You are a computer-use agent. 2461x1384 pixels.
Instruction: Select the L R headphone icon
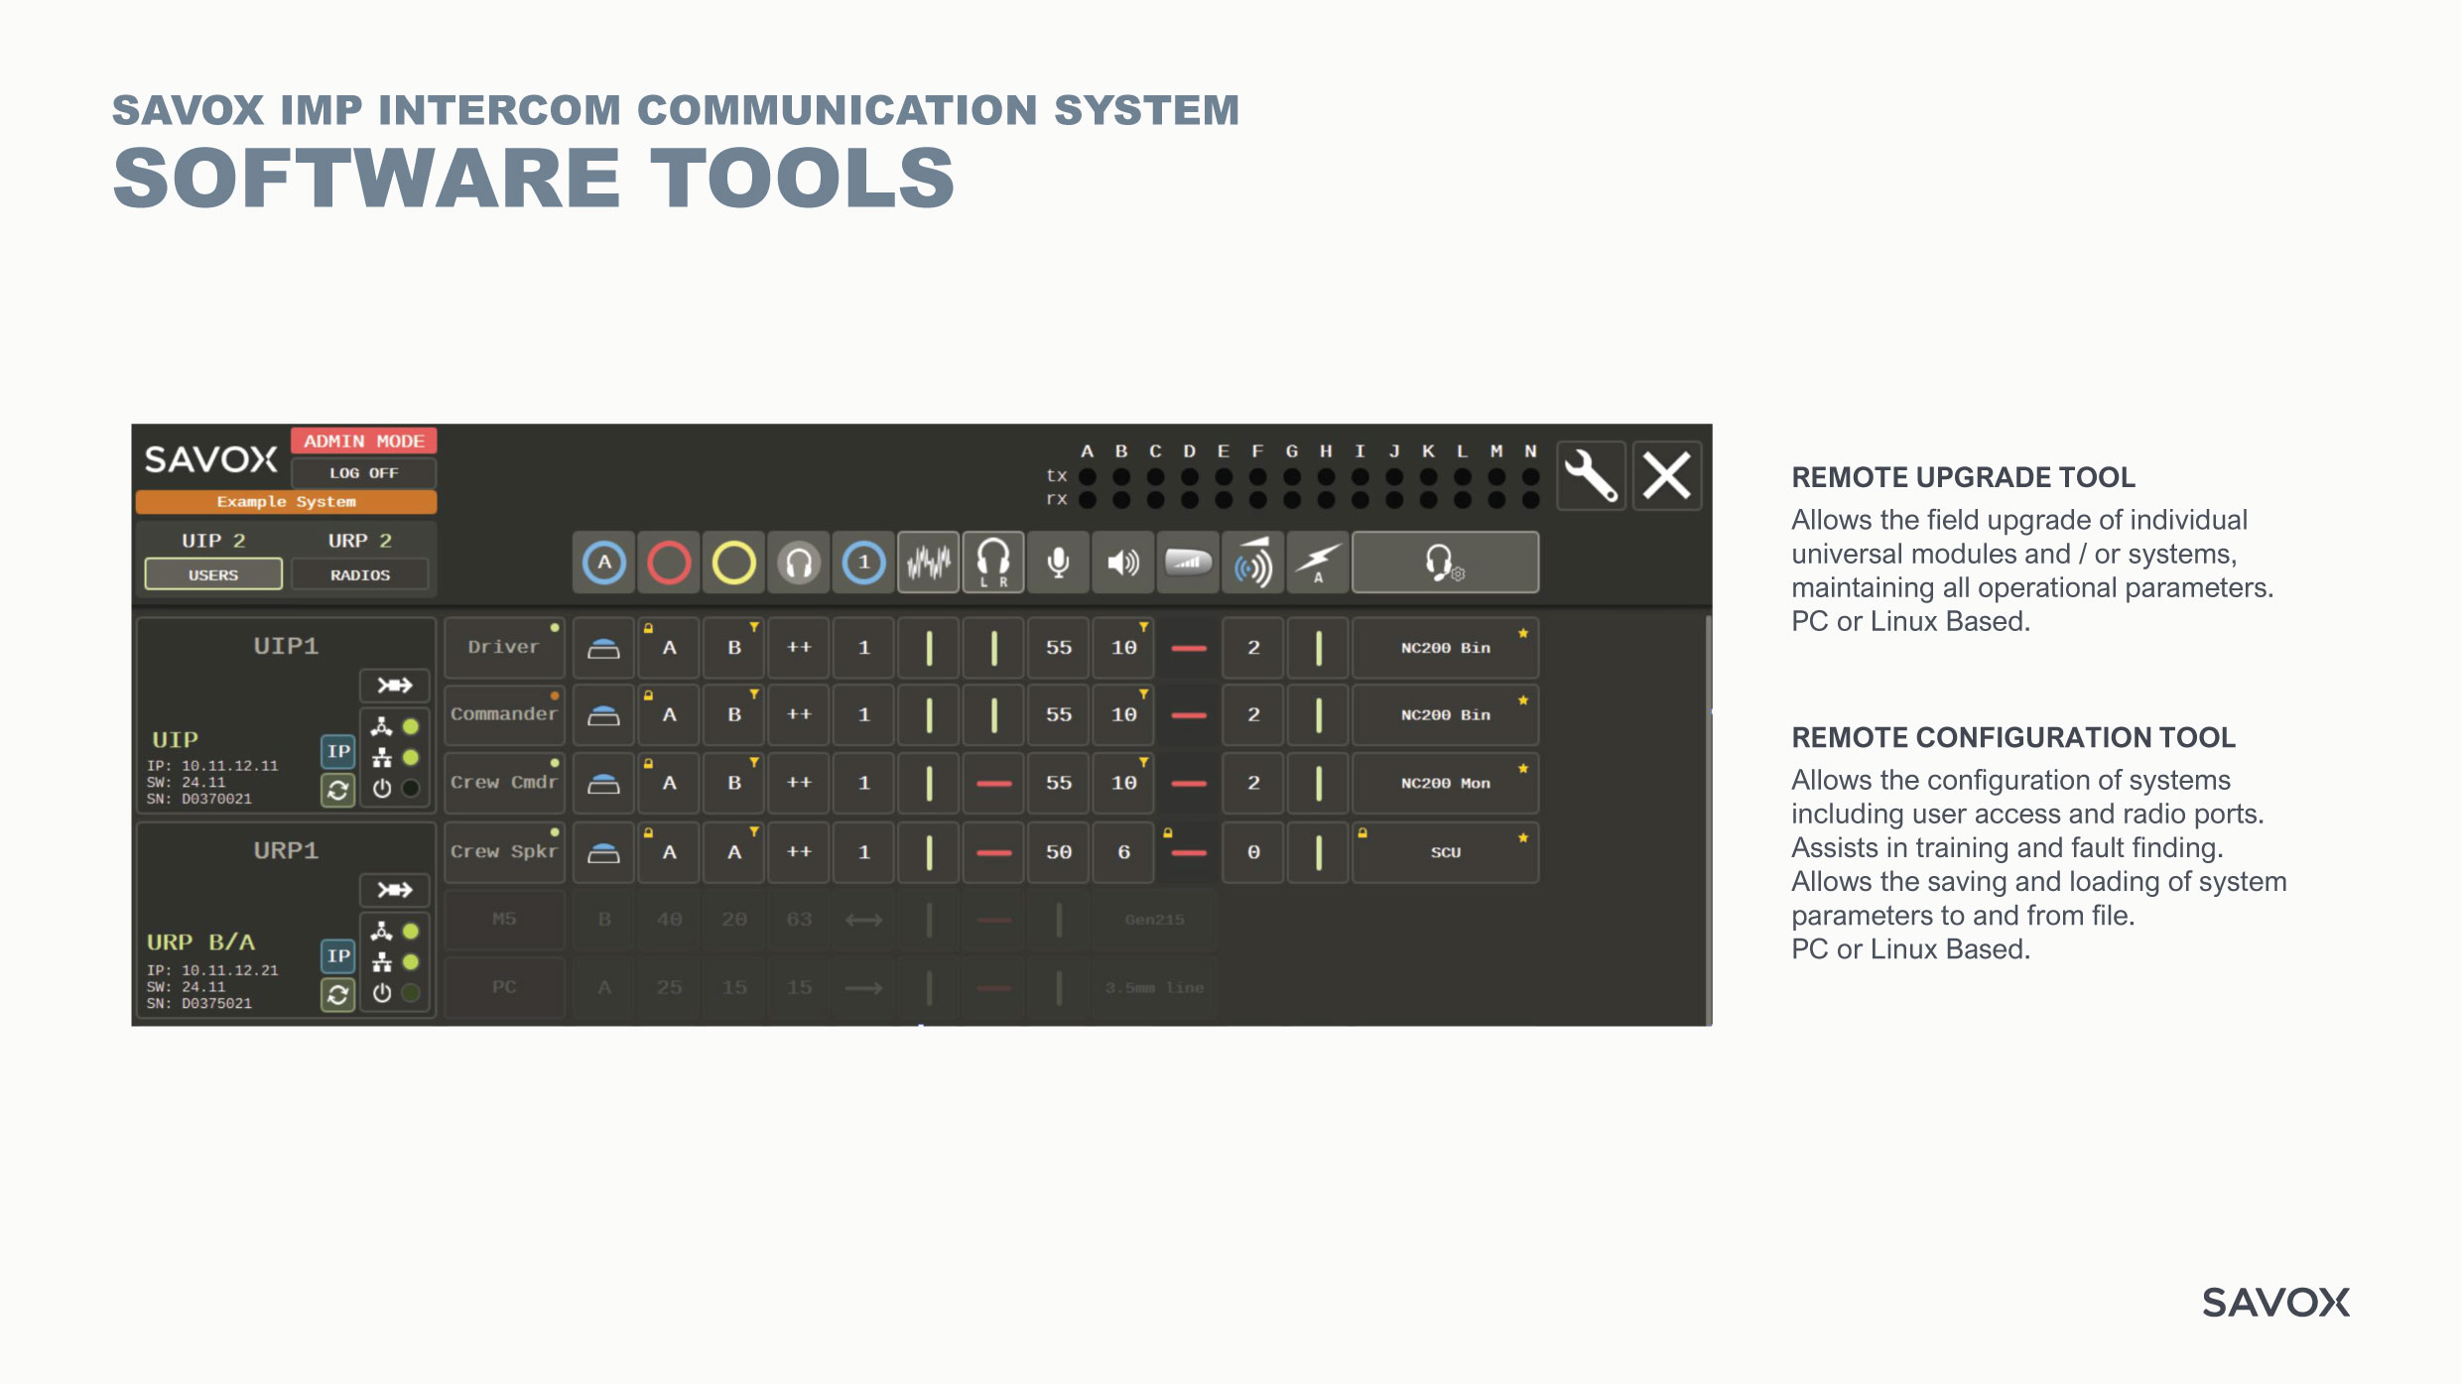pyautogui.click(x=993, y=564)
